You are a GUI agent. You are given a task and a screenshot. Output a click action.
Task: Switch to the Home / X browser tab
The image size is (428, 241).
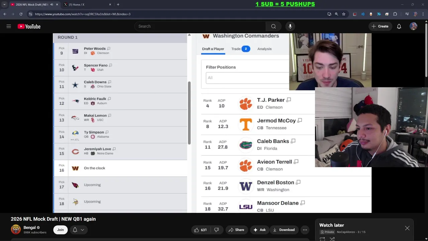[x=87, y=5]
